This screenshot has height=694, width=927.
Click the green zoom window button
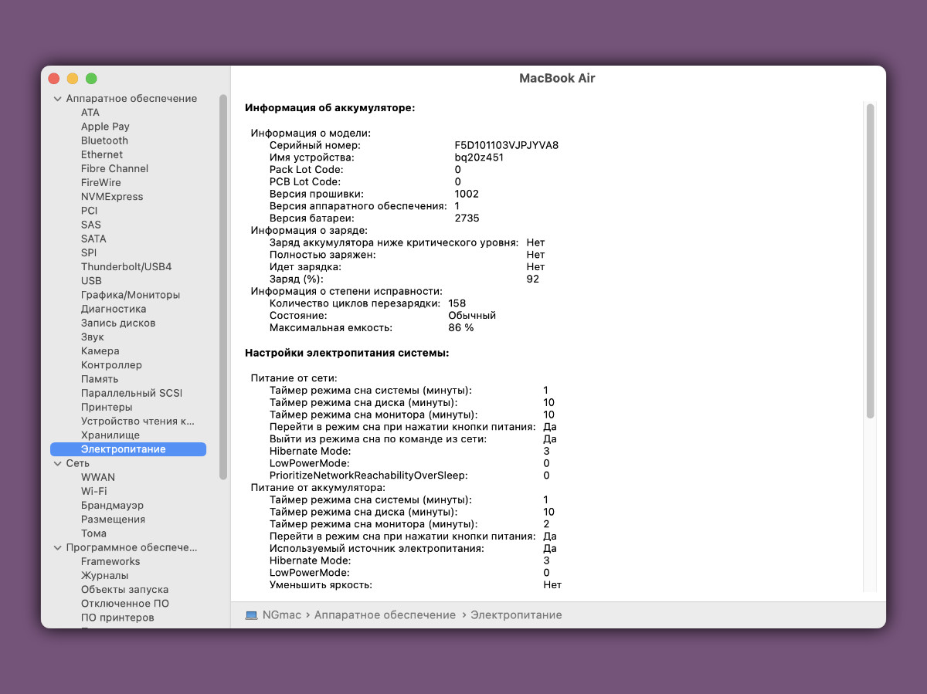(91, 78)
